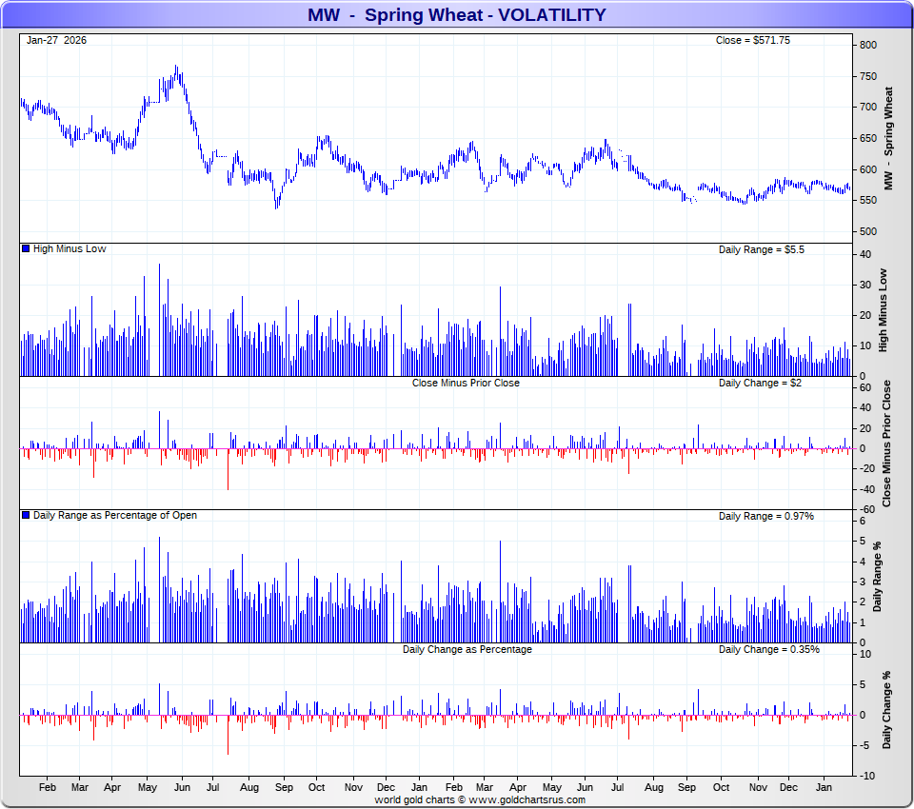Screen dimensions: 914x809
Task: Click the 'world gold charts © www.goldchartsrus.com' footer text
Action: (x=480, y=799)
